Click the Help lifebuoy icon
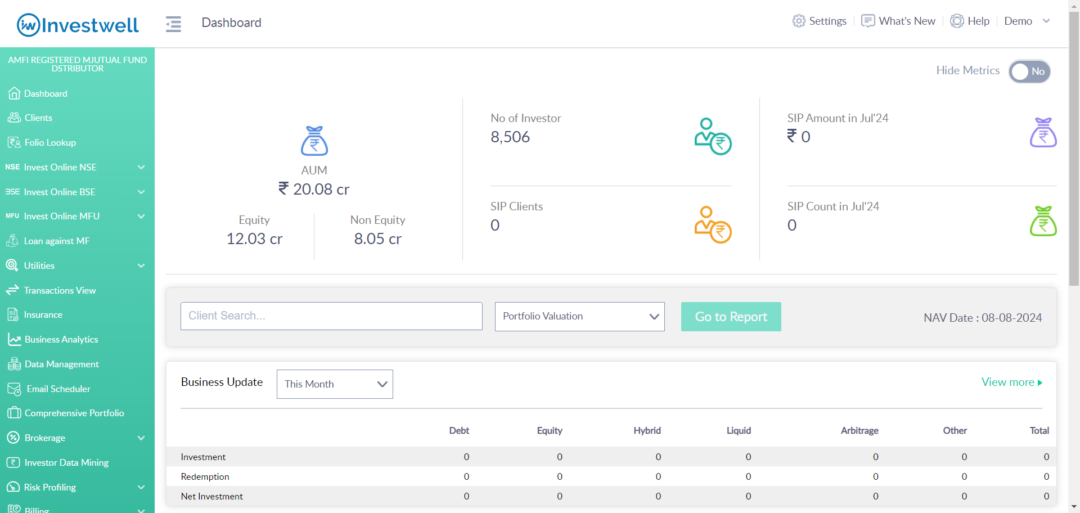 [x=957, y=21]
